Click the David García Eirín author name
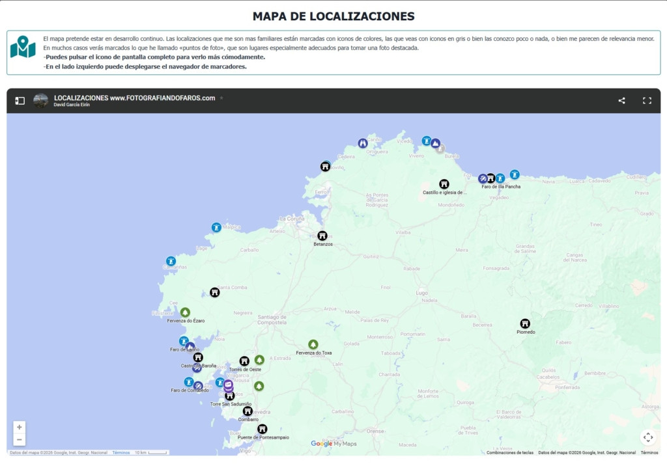This screenshot has width=667, height=464. click(72, 105)
